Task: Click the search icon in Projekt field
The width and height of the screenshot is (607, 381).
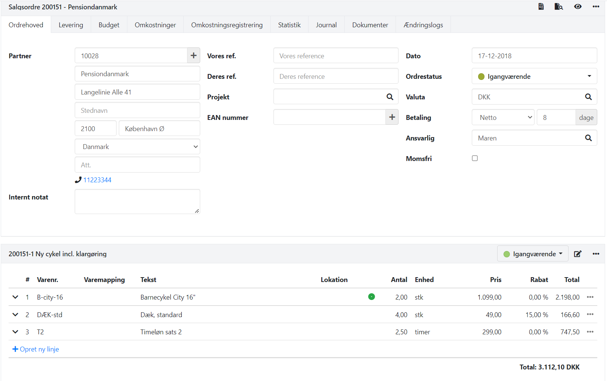Action: coord(390,97)
